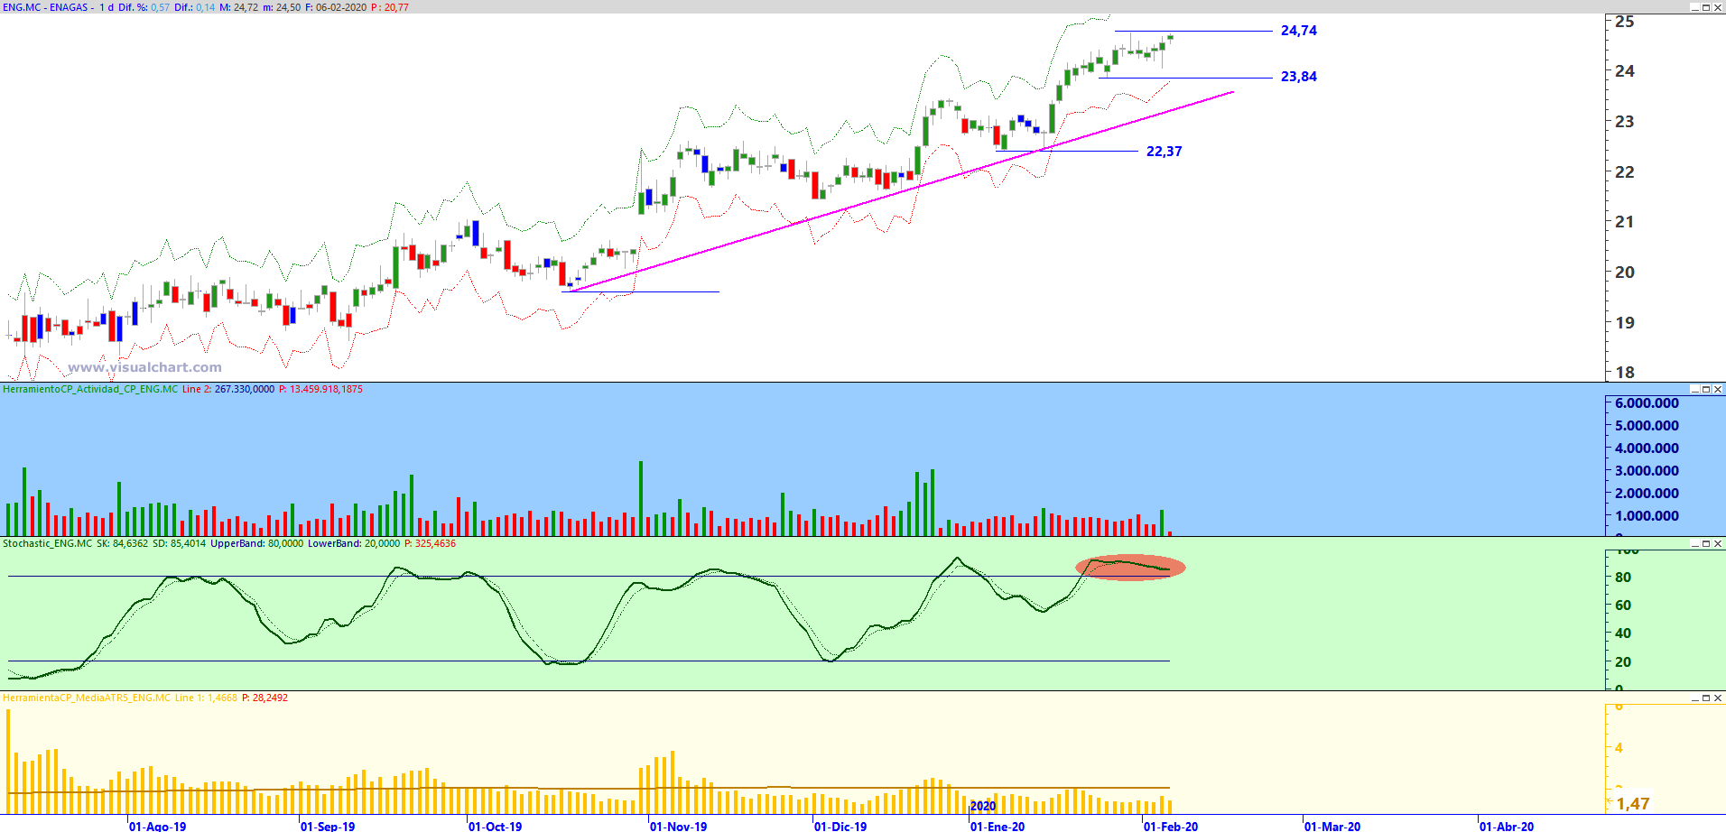Viewport: 1726px width, 832px height.
Task: Click the red ellipse on Stochastic line
Action: [x=1130, y=567]
